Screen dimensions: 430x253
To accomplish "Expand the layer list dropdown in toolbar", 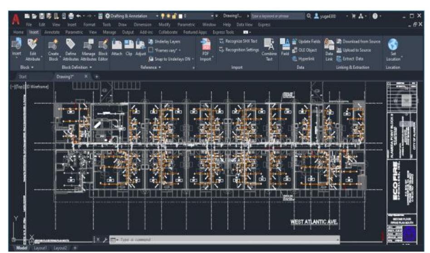I will tap(212, 16).
